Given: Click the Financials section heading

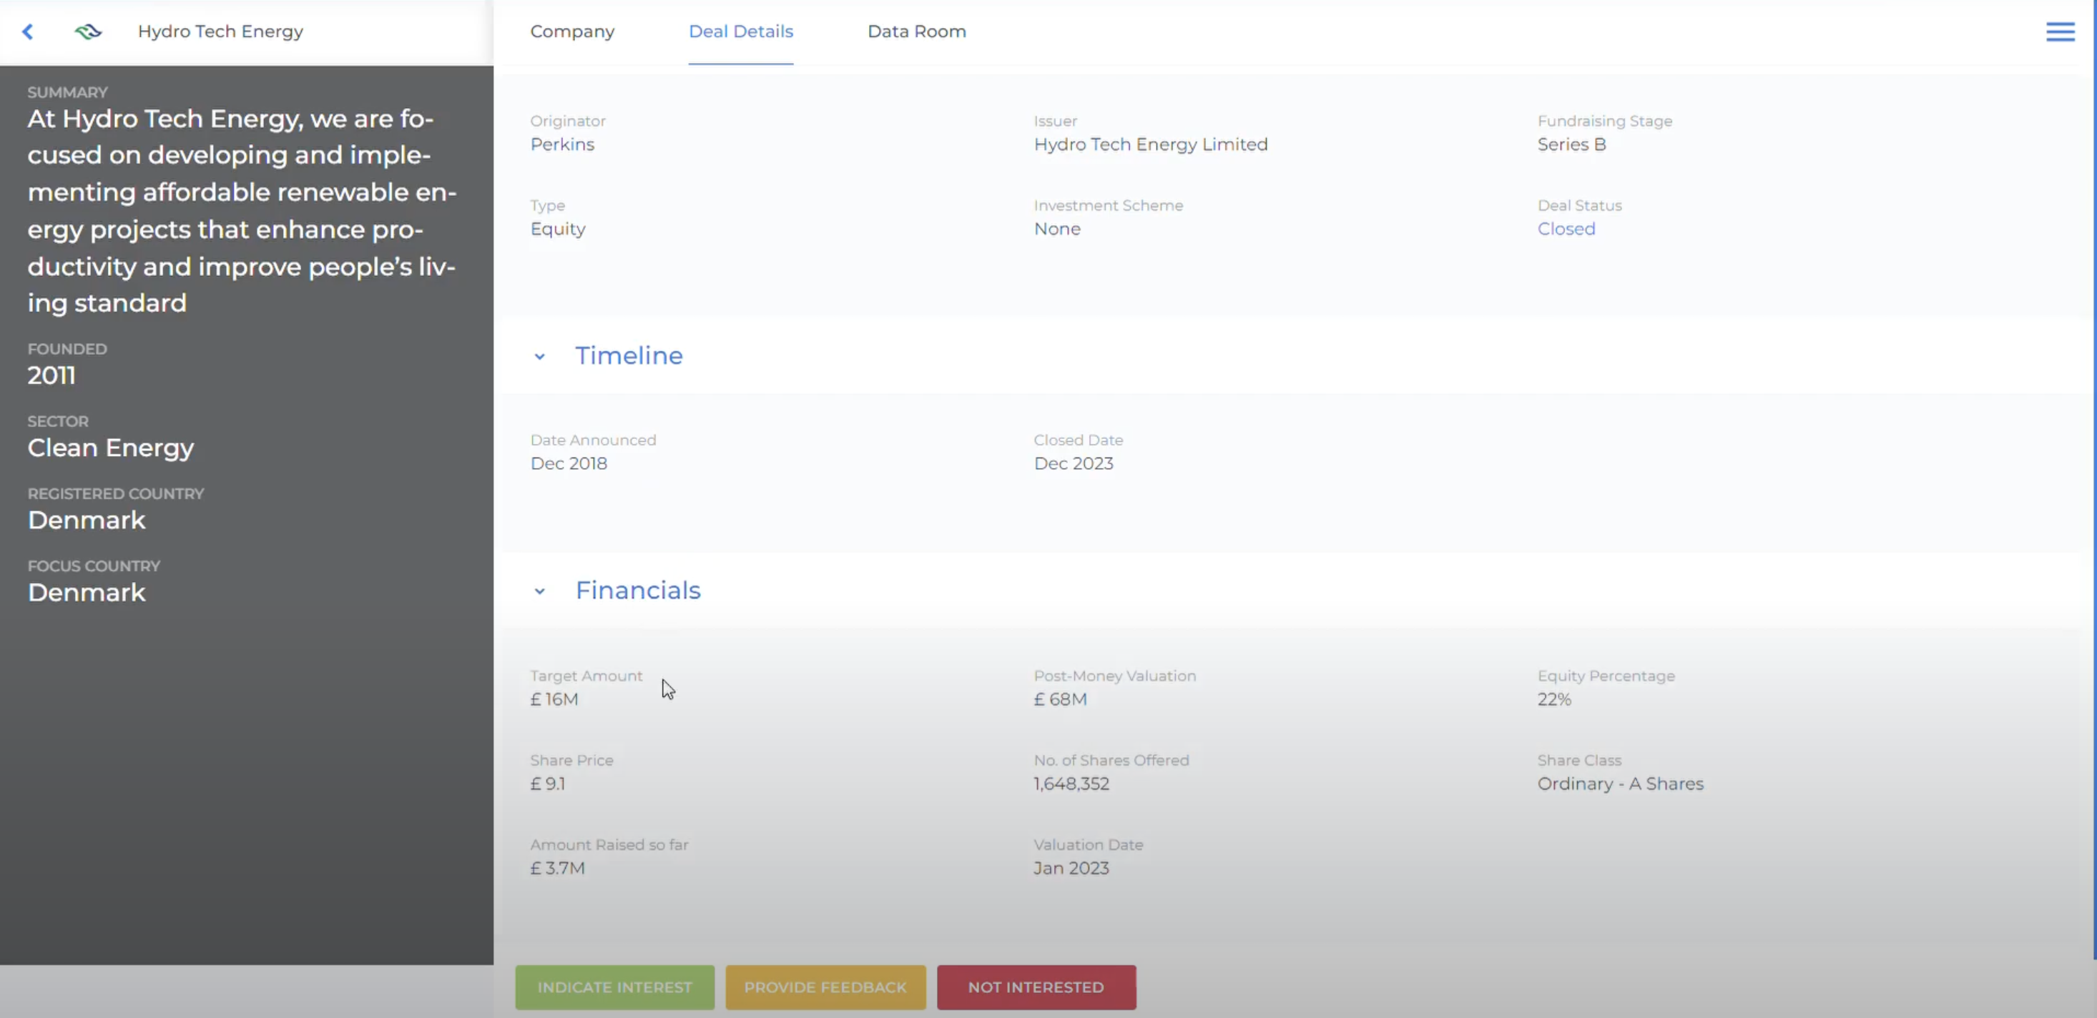Looking at the screenshot, I should [637, 590].
